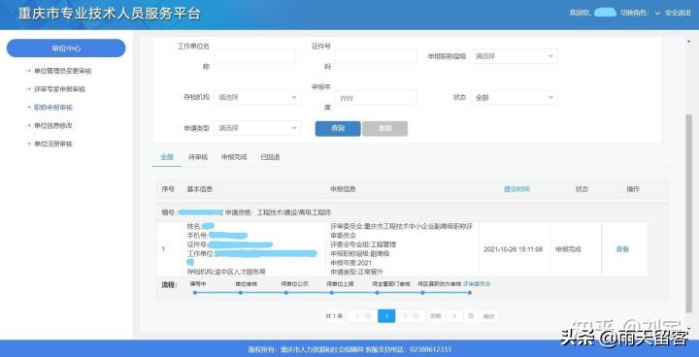
Task: Click the jump-to-page number field
Action: (454, 316)
